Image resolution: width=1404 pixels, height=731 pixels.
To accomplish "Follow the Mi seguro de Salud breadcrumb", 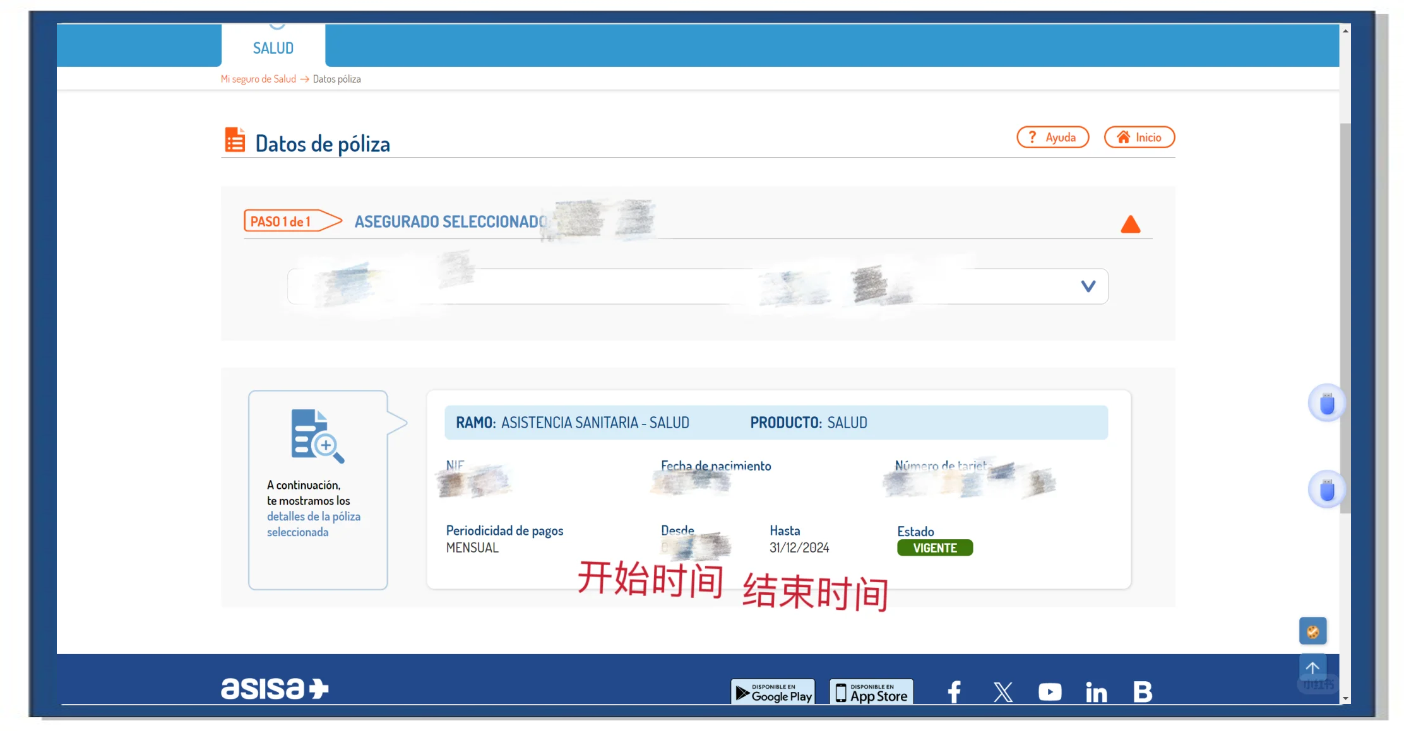I will (258, 79).
